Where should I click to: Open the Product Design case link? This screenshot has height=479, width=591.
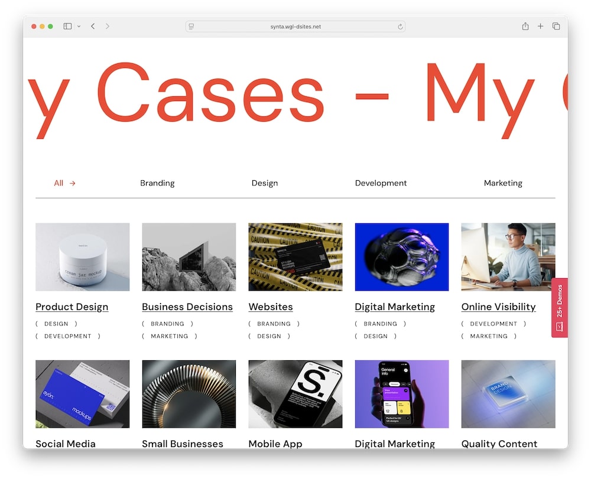[72, 307]
